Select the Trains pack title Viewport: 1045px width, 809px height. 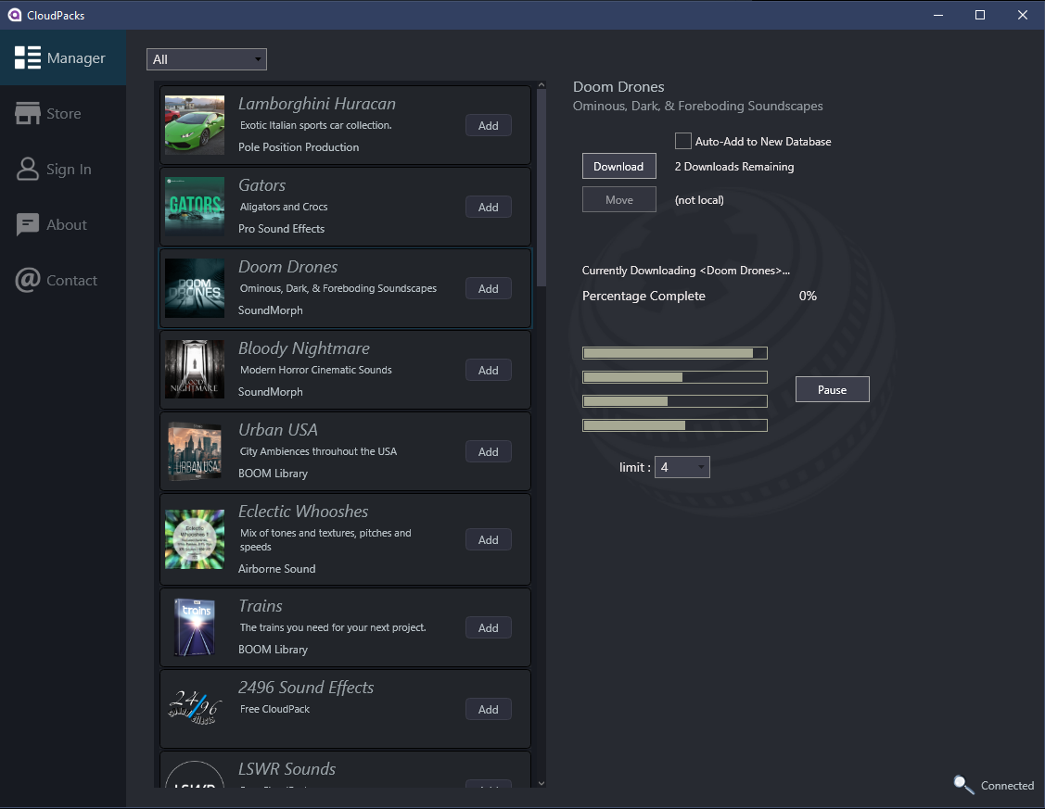261,606
